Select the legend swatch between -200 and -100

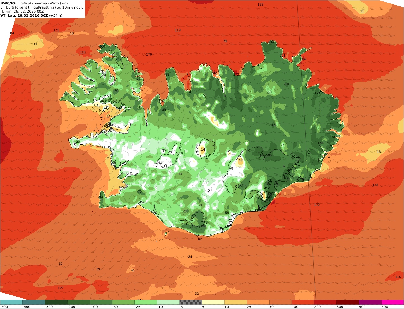click(79, 302)
